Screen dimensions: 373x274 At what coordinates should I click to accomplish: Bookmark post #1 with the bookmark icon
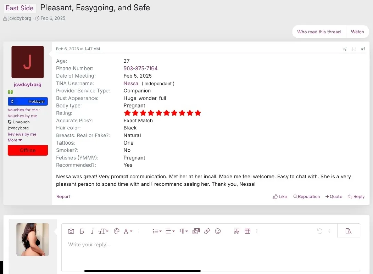[x=354, y=49]
